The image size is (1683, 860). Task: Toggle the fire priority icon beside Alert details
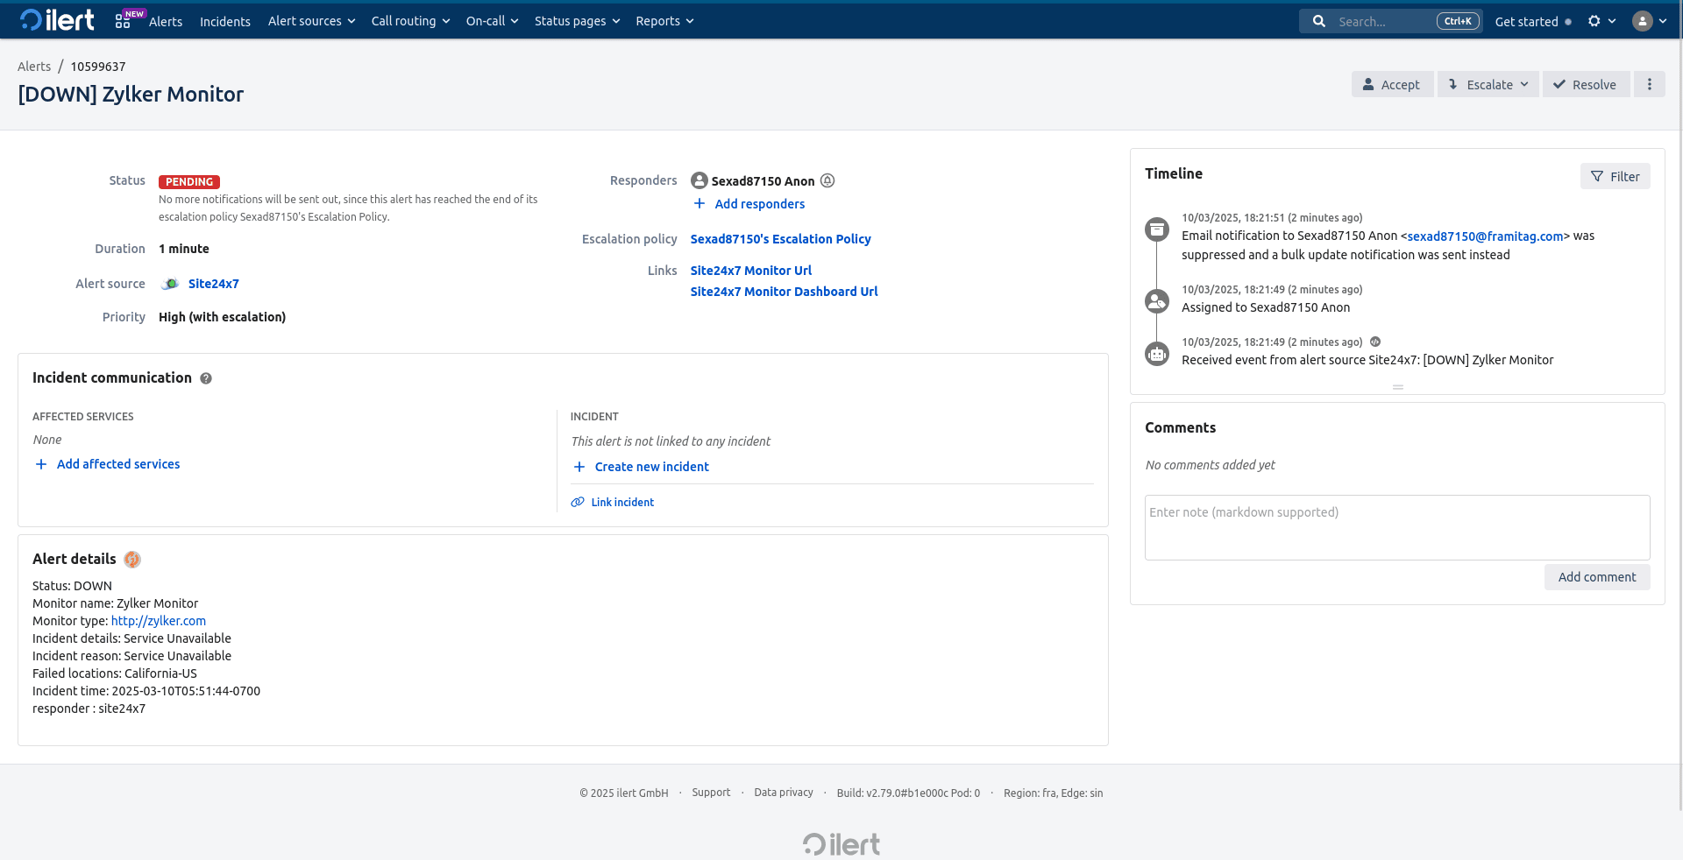[132, 559]
